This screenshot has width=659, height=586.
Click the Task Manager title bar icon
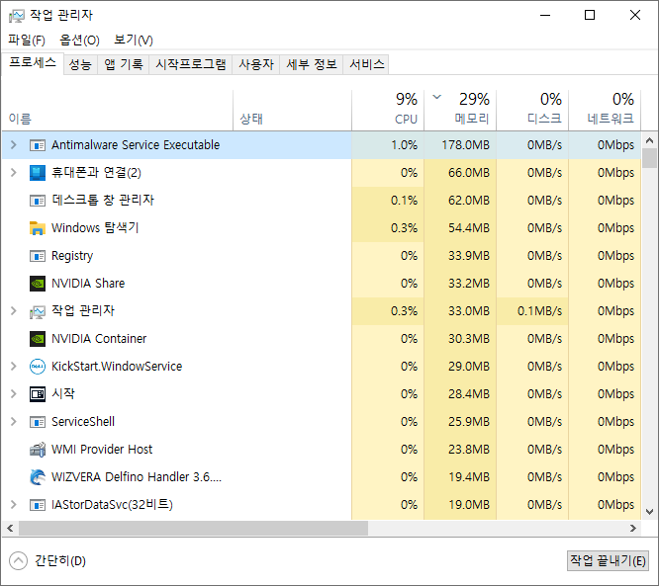coord(17,16)
